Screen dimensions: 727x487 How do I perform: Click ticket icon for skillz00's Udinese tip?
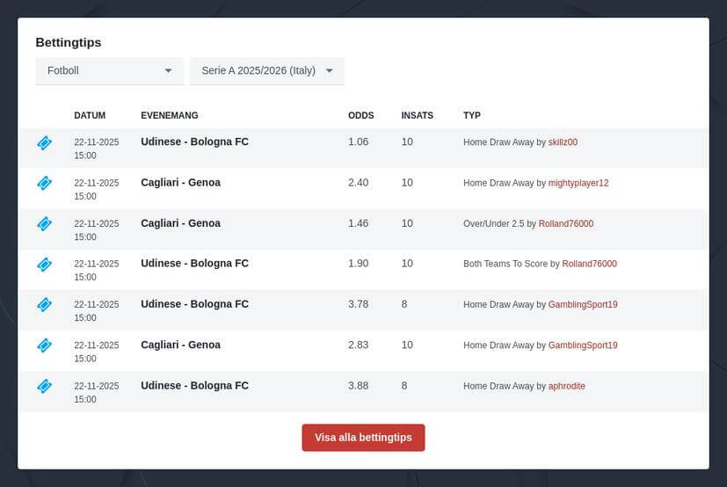(44, 142)
